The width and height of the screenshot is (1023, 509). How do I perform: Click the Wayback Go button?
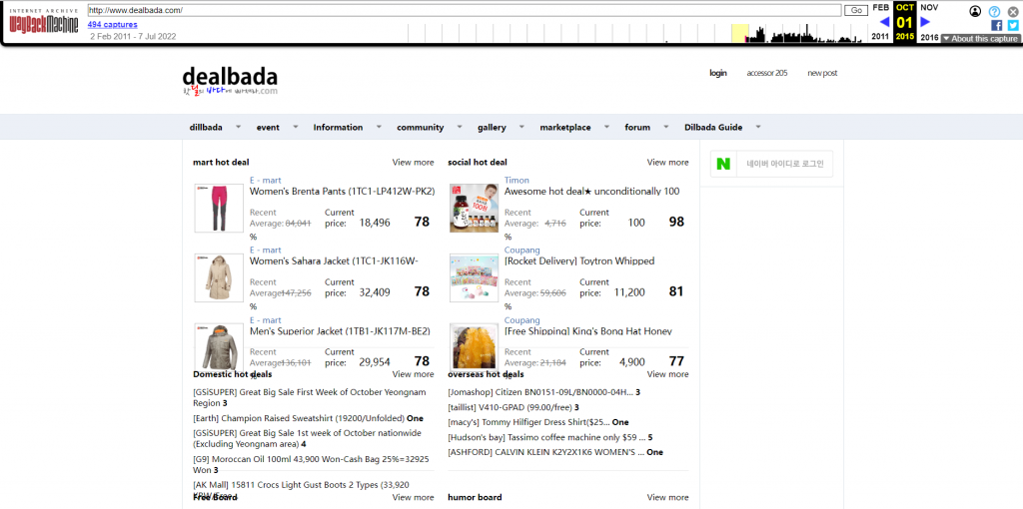coord(856,10)
